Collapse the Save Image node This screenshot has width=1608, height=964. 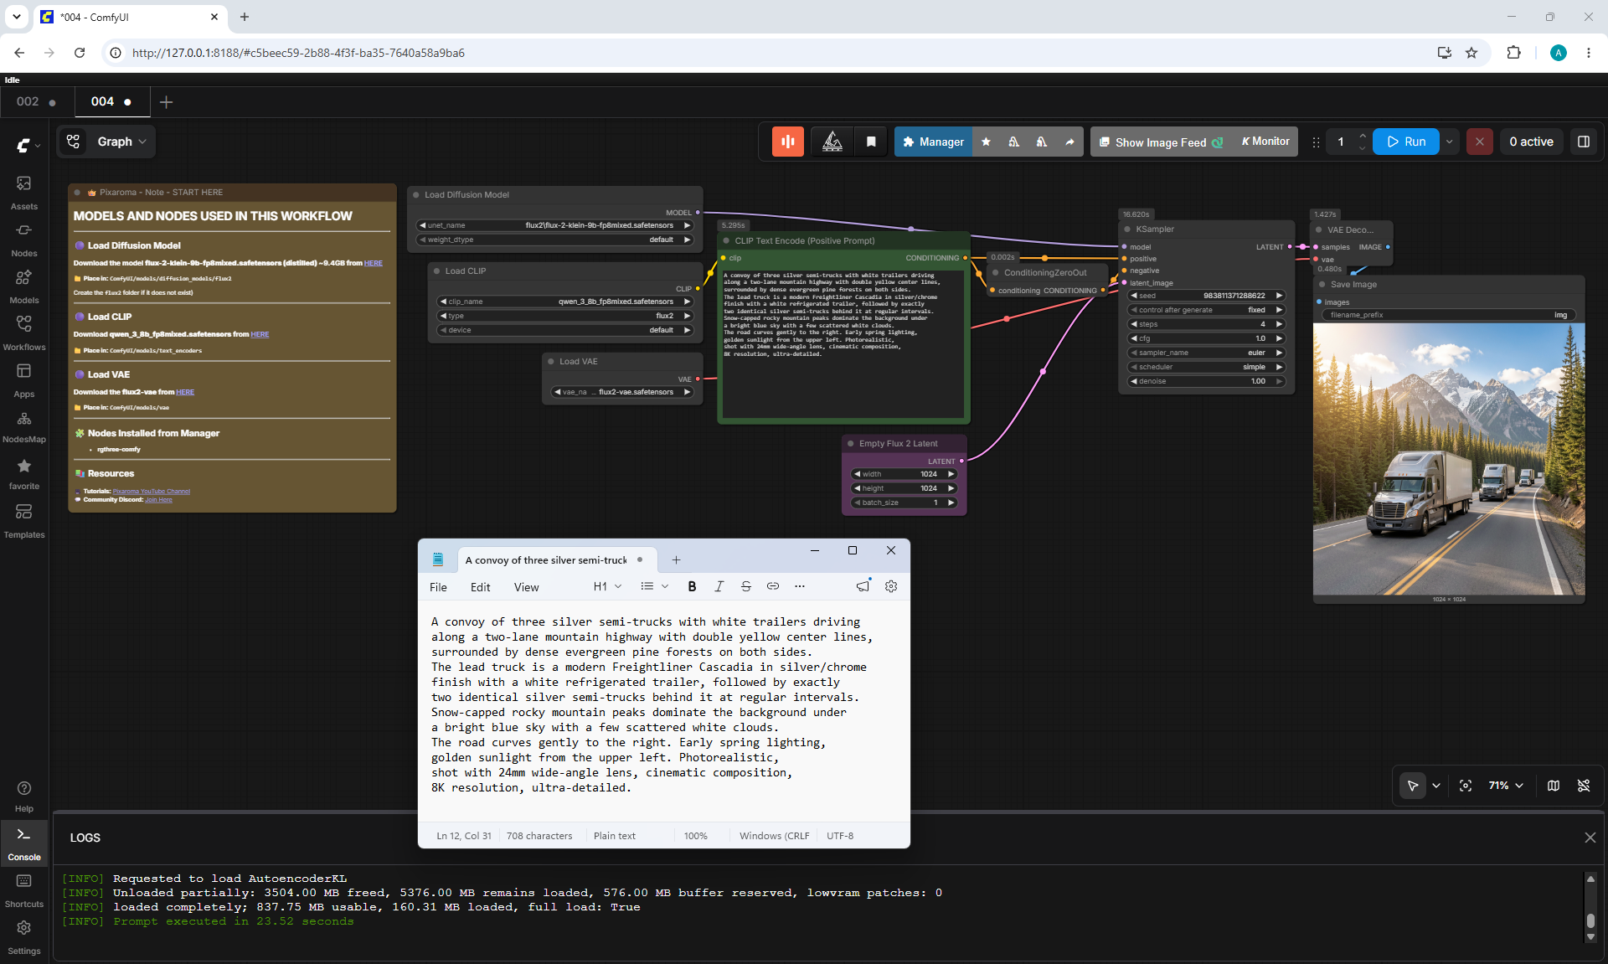1322,285
